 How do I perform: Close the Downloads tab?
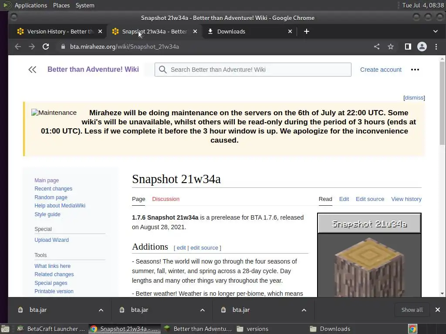[290, 31]
